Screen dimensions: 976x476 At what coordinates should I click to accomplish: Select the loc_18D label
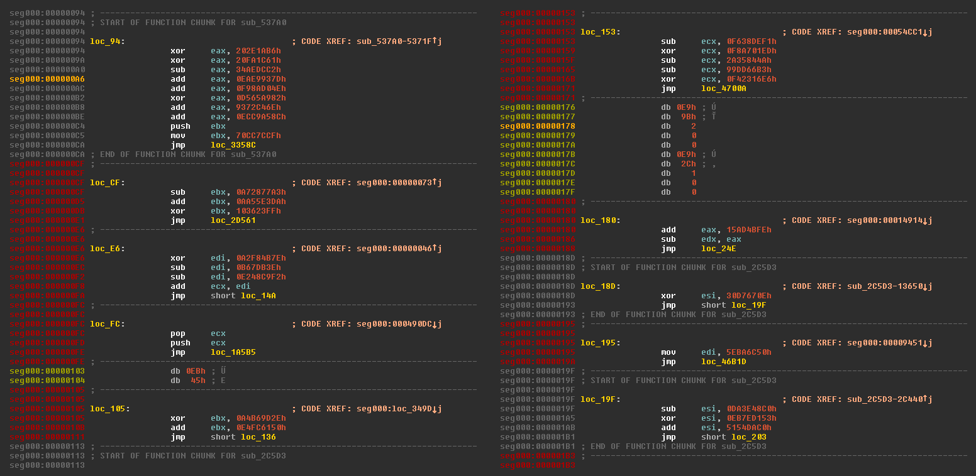coord(600,286)
